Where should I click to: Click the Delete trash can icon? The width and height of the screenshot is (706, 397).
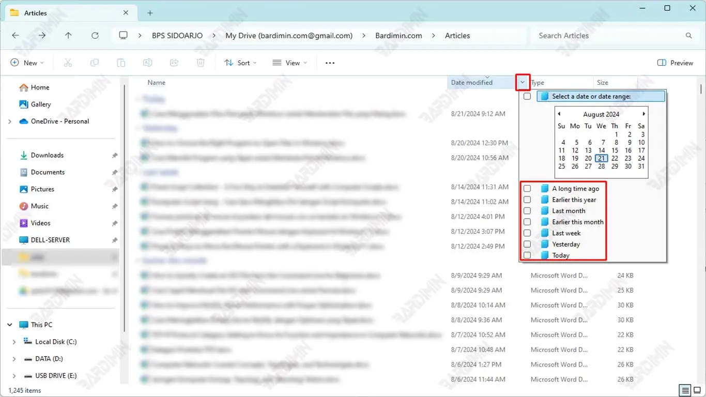click(201, 63)
